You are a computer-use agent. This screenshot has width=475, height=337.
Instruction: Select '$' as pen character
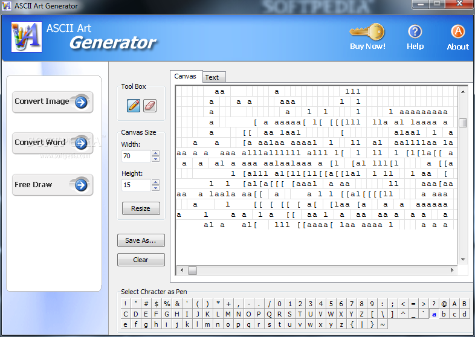(157, 304)
